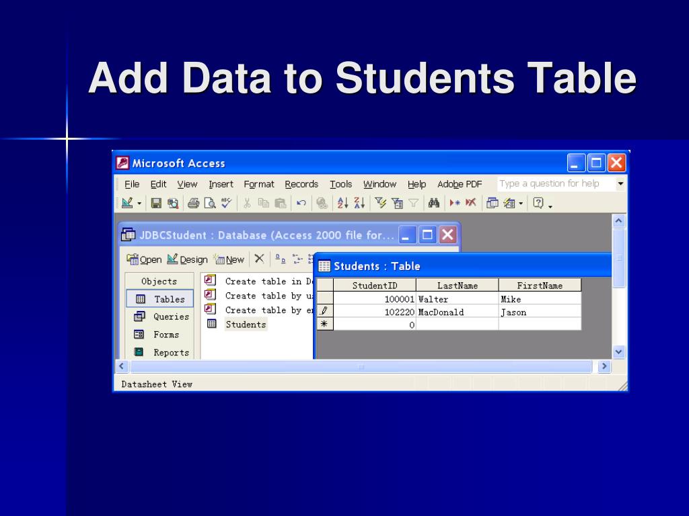Screen dimensions: 689x516
Task: Click the LastName cell MacDonald
Action: point(458,312)
